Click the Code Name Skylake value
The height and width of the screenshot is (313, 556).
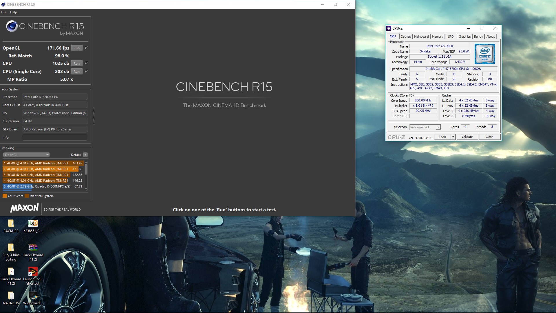click(425, 52)
